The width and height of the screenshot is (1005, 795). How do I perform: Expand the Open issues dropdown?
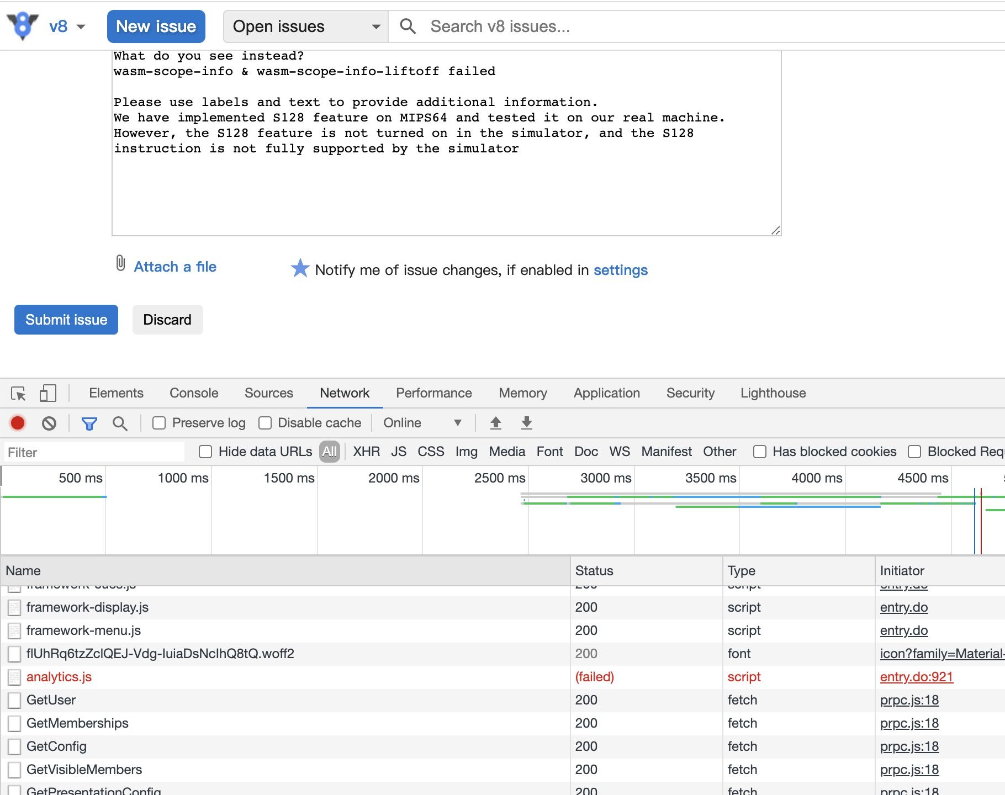305,26
